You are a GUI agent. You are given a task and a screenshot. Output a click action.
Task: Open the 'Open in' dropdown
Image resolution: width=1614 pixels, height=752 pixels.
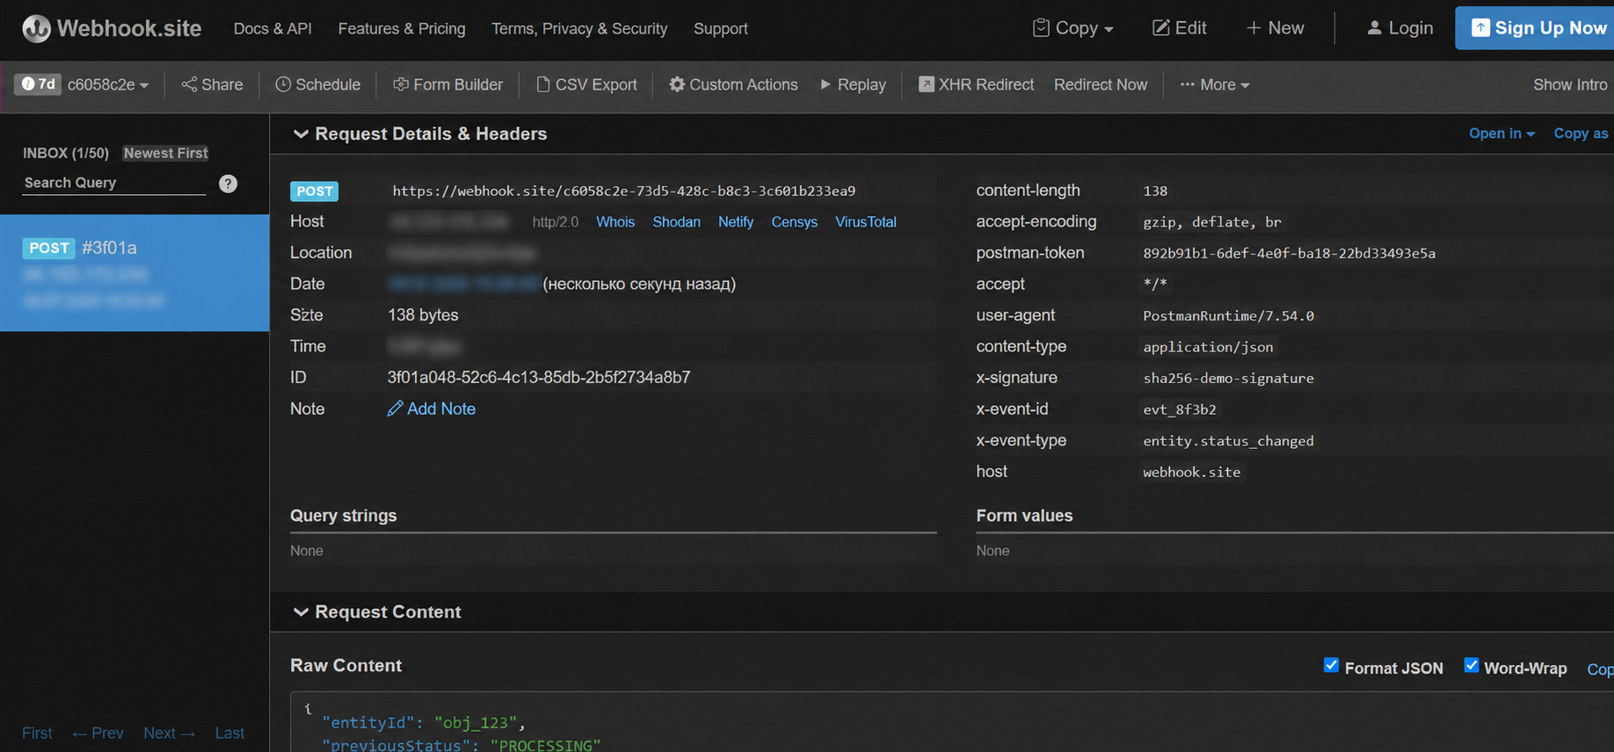point(1501,134)
